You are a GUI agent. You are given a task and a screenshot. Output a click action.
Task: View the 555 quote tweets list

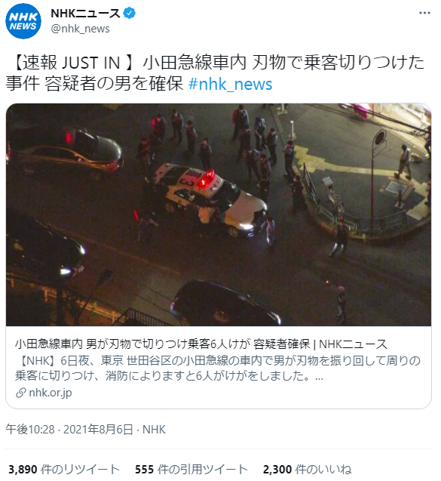[x=191, y=470]
